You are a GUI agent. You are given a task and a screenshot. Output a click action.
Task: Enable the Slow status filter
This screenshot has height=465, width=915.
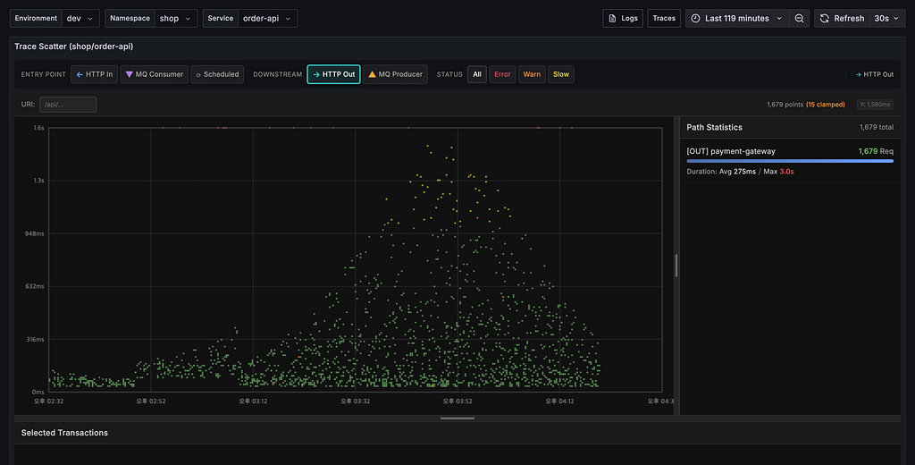point(561,74)
